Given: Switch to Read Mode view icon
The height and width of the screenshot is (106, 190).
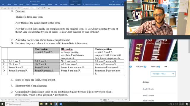Looking at the screenshot, I should click(101, 100).
